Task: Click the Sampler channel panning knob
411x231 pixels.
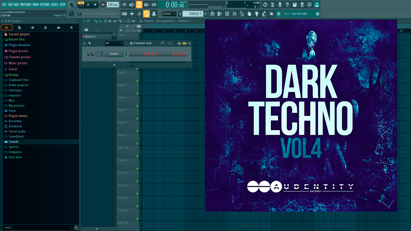Action: (88, 54)
